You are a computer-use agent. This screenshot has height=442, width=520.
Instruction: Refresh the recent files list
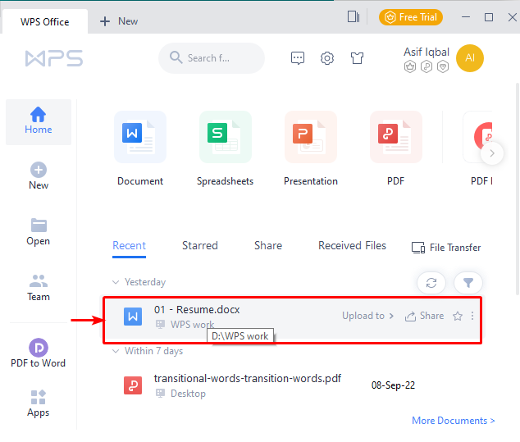(x=431, y=283)
